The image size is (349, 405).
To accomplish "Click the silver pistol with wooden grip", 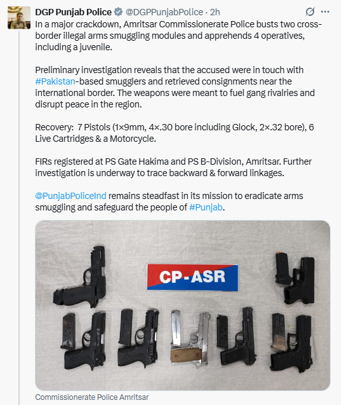I will coord(191,340).
